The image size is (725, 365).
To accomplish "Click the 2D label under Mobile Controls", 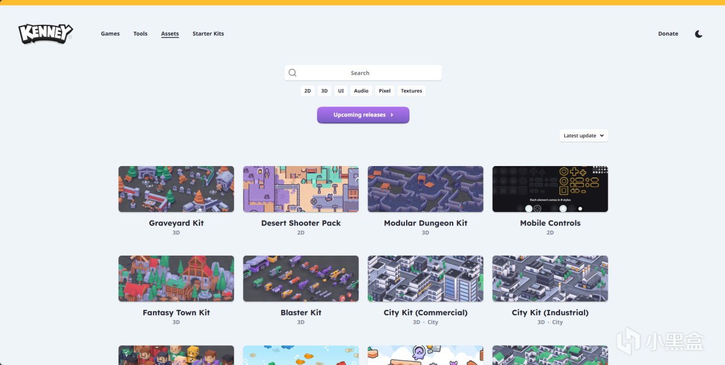I will coord(550,233).
